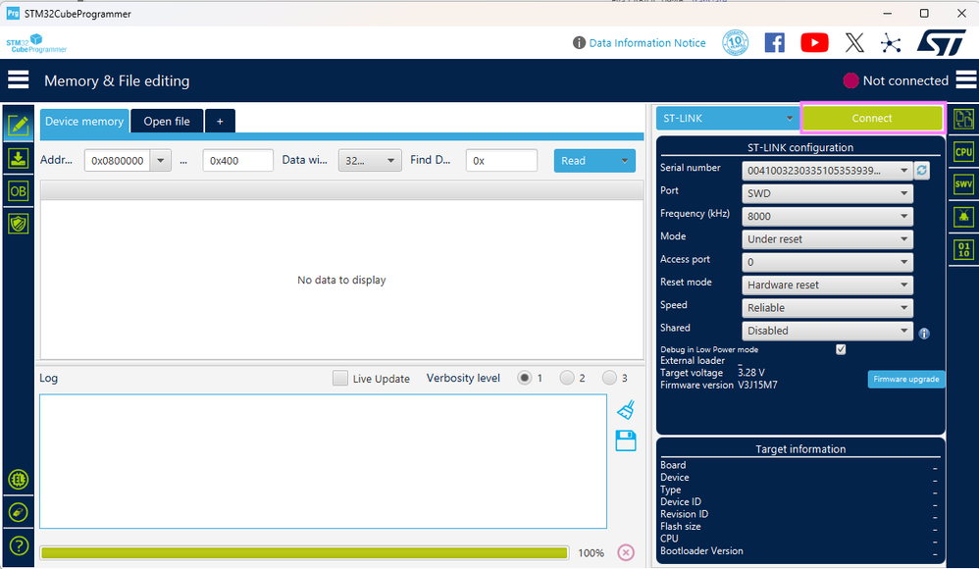This screenshot has width=979, height=569.
Task: Expand the address 0x0800000 dropdown arrow
Action: [x=161, y=161]
